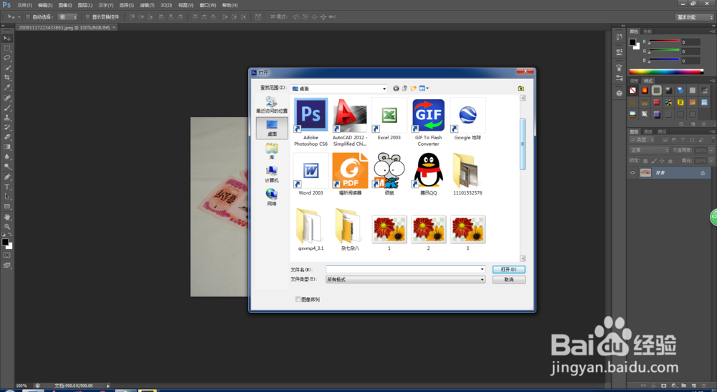Go up one folder level
This screenshot has width=717, height=392.
[404, 88]
